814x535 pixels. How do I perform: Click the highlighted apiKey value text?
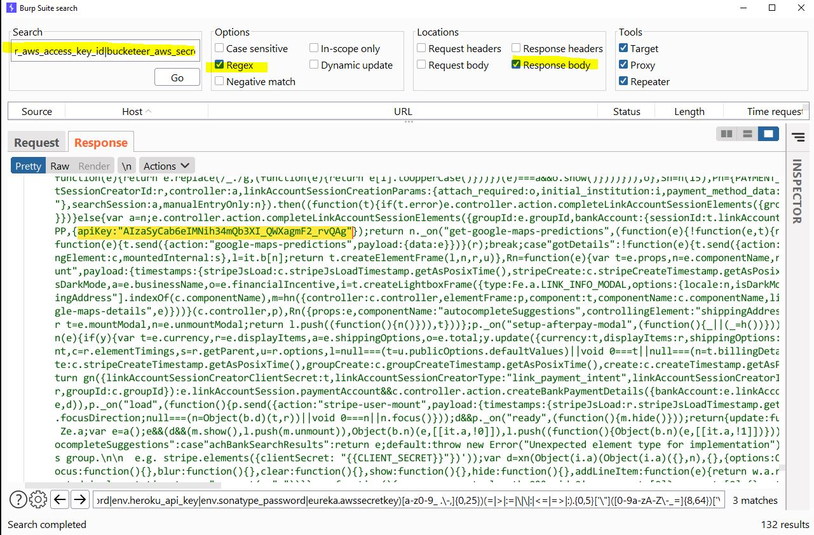pyautogui.click(x=215, y=231)
